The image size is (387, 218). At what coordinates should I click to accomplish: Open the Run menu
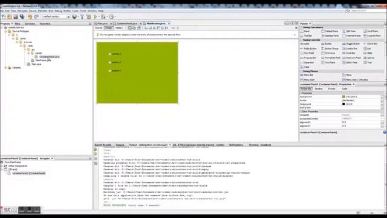[51, 11]
